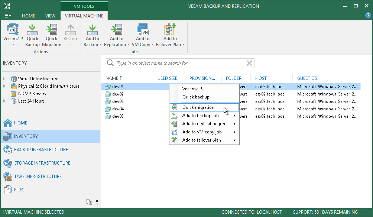
Task: Switch to the VIEW ribbon tab
Action: pyautogui.click(x=50, y=16)
